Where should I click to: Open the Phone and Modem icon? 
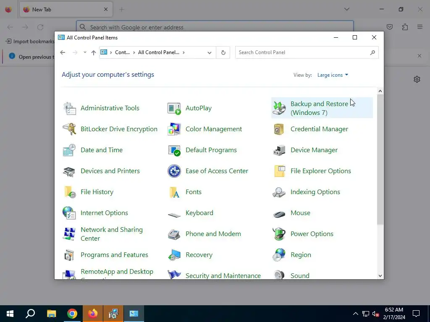pos(174,234)
